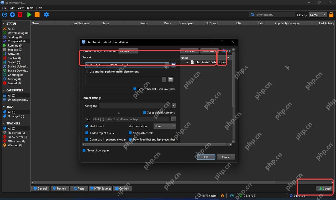Click the upload speed 0 B/s status entry
The image size is (336, 200).
[x=298, y=196]
